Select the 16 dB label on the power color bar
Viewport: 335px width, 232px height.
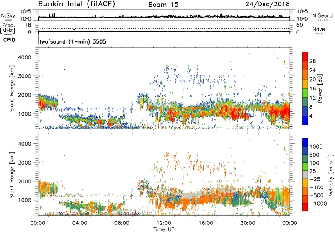312,89
